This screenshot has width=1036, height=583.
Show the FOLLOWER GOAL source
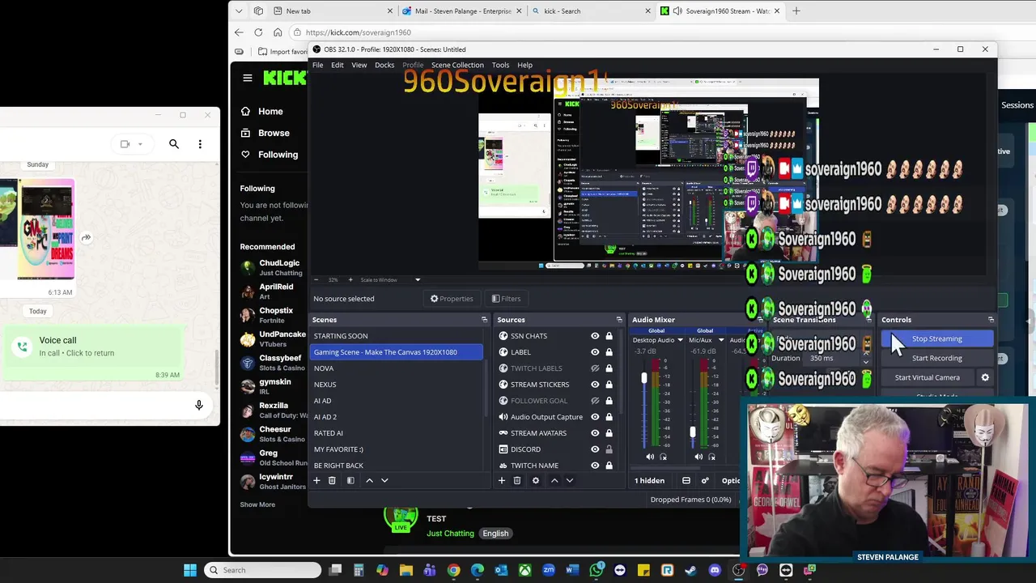(595, 401)
